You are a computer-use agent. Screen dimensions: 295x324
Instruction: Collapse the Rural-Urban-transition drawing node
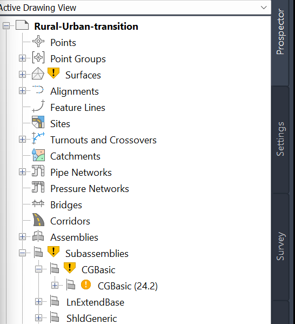point(6,26)
